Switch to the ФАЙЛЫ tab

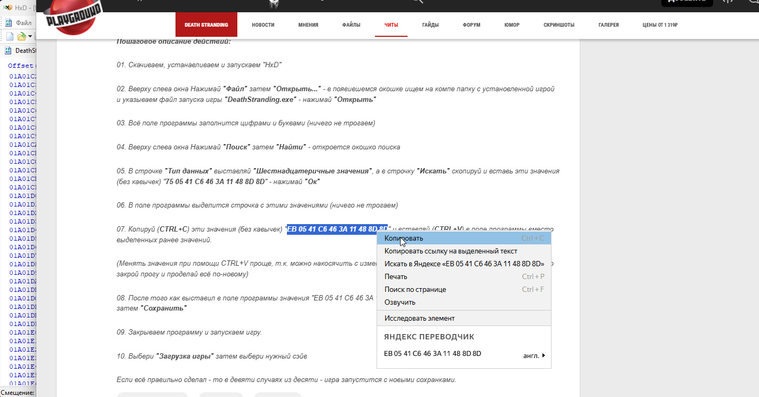tap(351, 25)
